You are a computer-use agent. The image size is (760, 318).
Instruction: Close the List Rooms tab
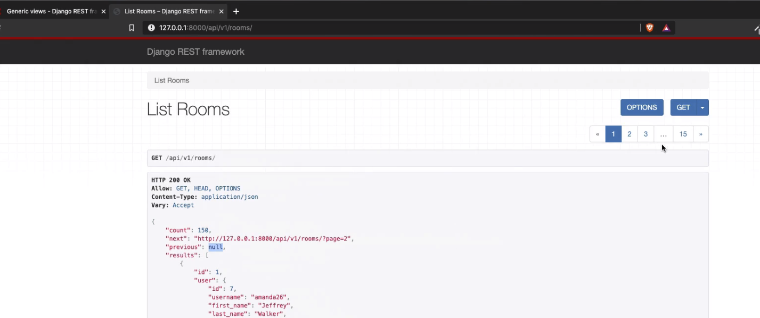[x=221, y=11]
